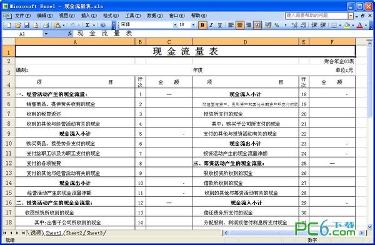
Task: Click the Percent style icon
Action: (277, 25)
